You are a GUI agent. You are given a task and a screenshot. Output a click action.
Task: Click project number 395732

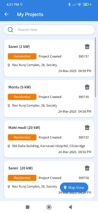click(x=84, y=137)
